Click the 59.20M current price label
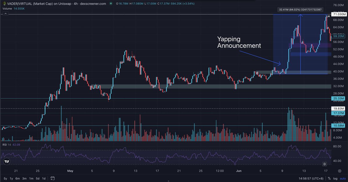 point(339,36)
